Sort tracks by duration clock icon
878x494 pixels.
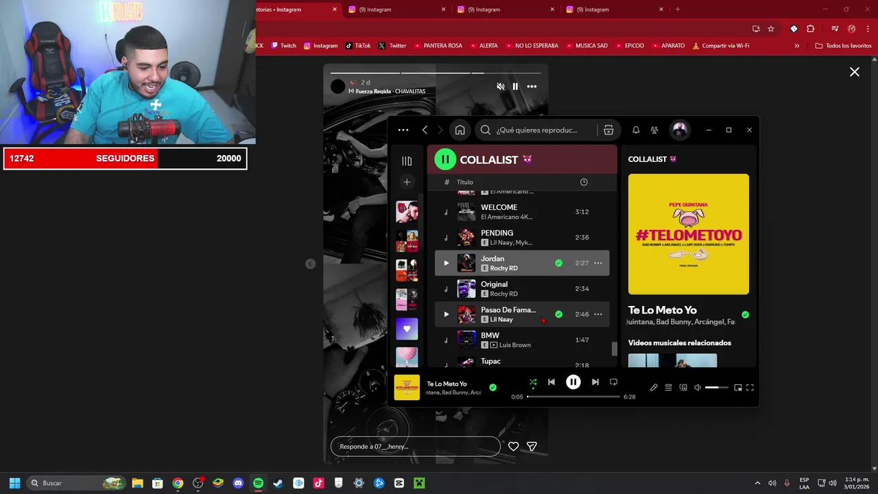pyautogui.click(x=584, y=182)
